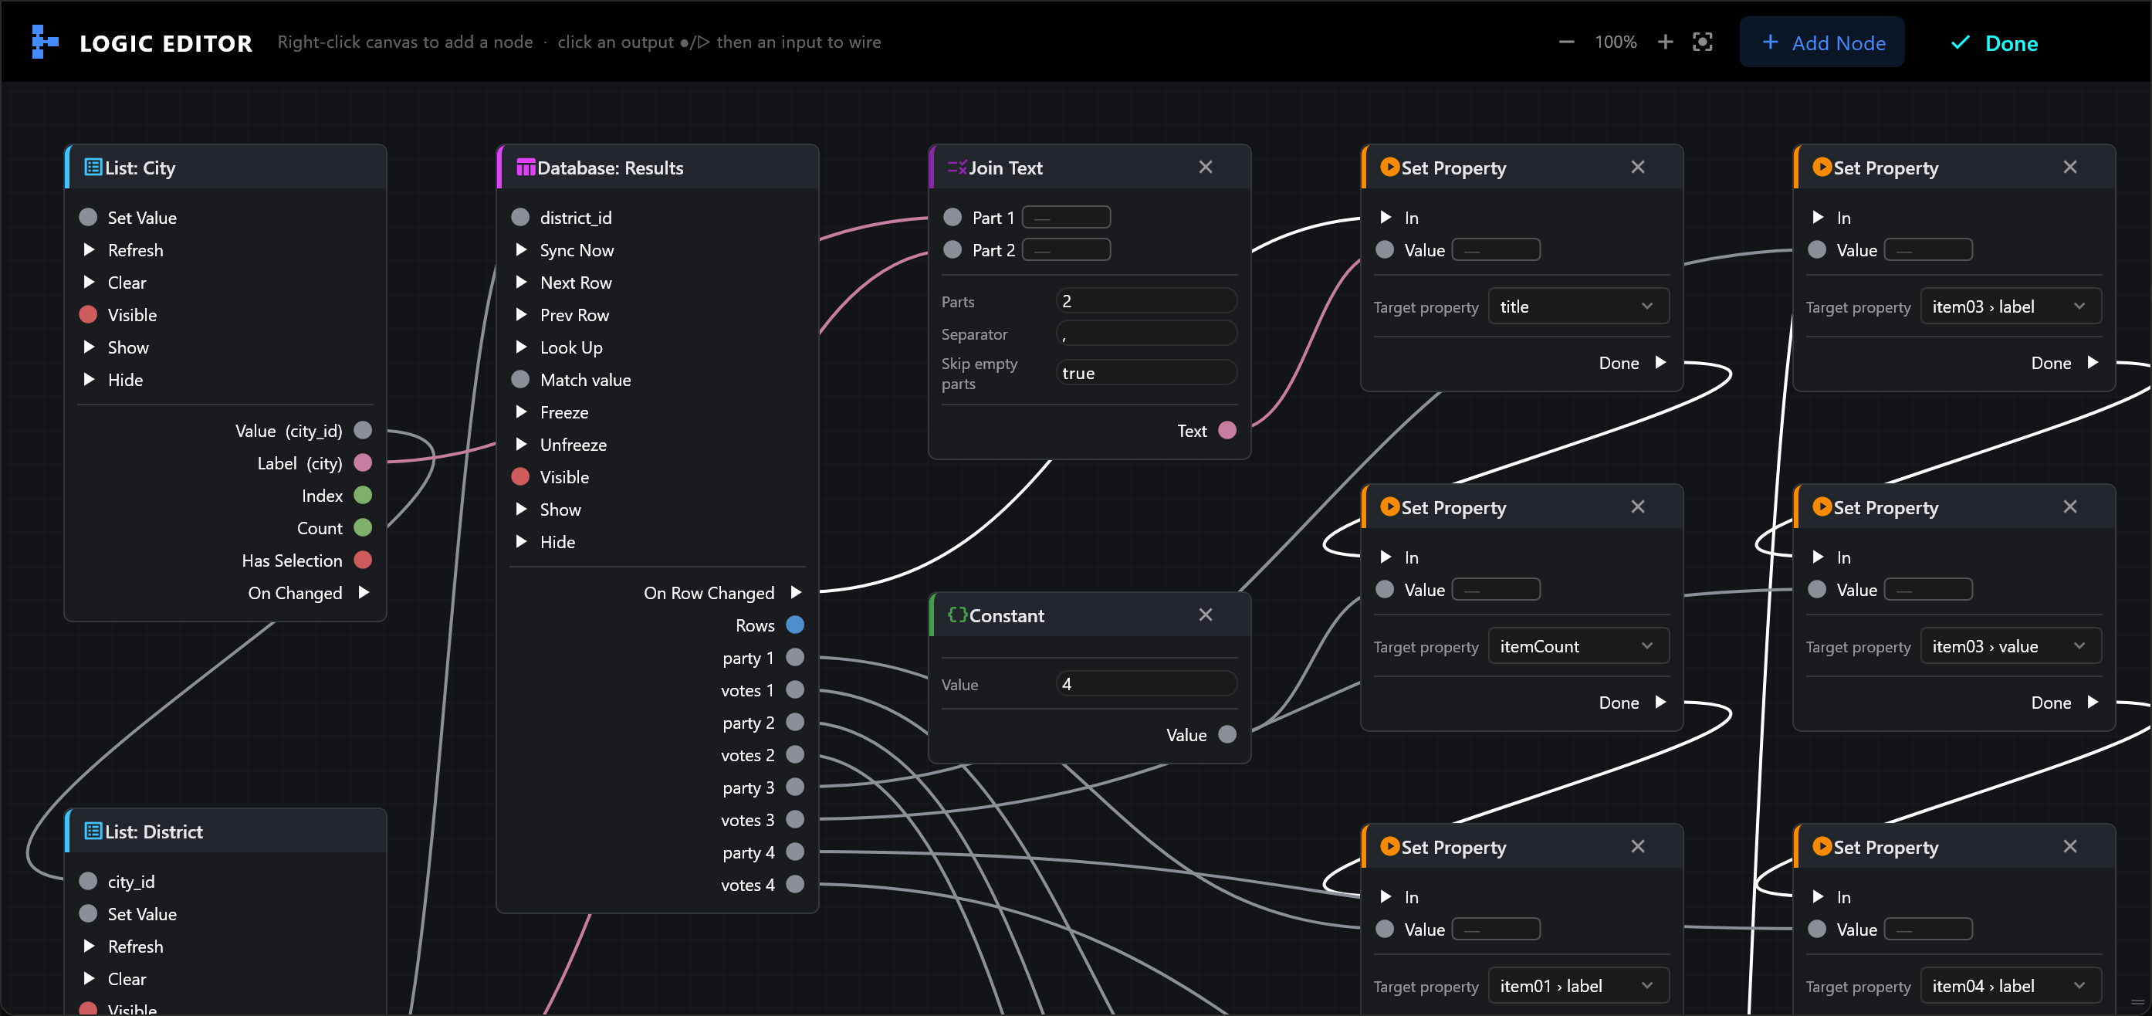This screenshot has width=2152, height=1016.
Task: Close the itemCount Set Property node
Action: (x=1637, y=507)
